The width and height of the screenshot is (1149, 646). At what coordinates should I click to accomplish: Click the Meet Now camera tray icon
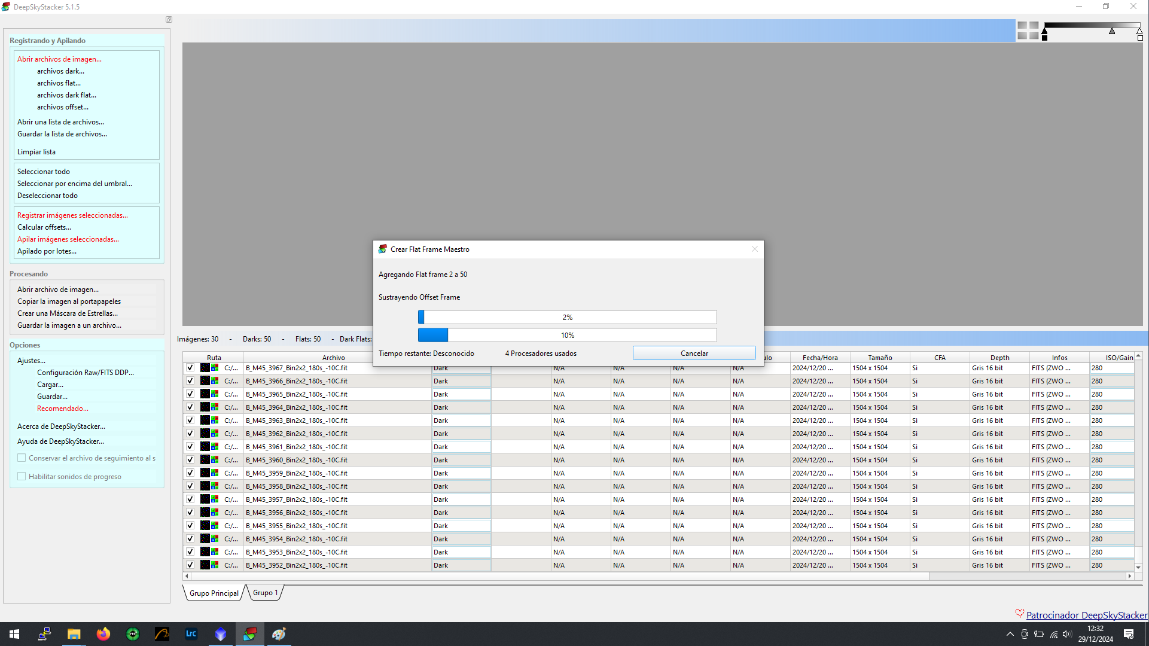pos(1025,634)
